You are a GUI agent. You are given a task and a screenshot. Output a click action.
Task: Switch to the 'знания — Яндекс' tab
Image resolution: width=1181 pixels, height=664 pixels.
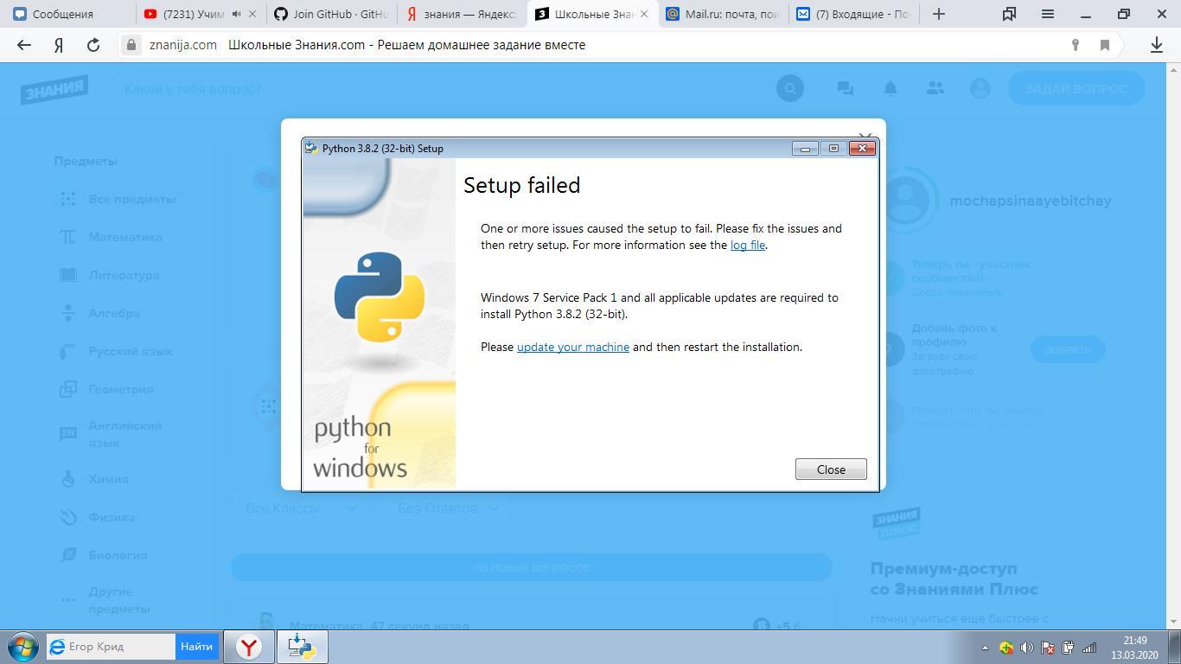click(462, 14)
